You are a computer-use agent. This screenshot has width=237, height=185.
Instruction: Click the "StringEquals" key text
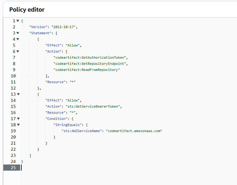pos(68,125)
